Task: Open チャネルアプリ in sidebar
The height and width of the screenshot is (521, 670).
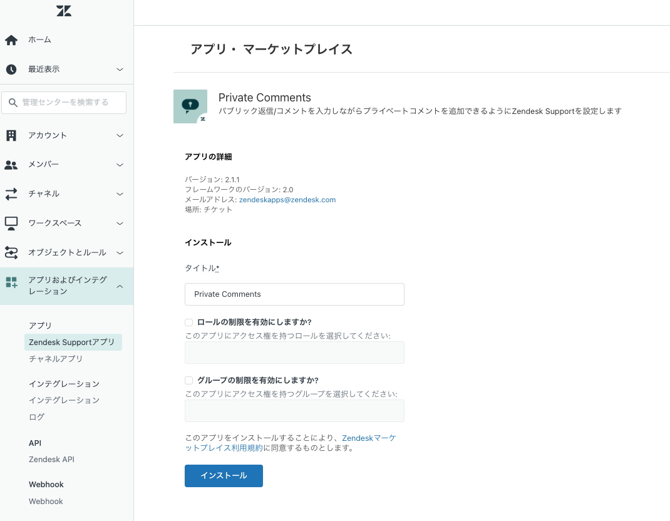Action: (56, 359)
